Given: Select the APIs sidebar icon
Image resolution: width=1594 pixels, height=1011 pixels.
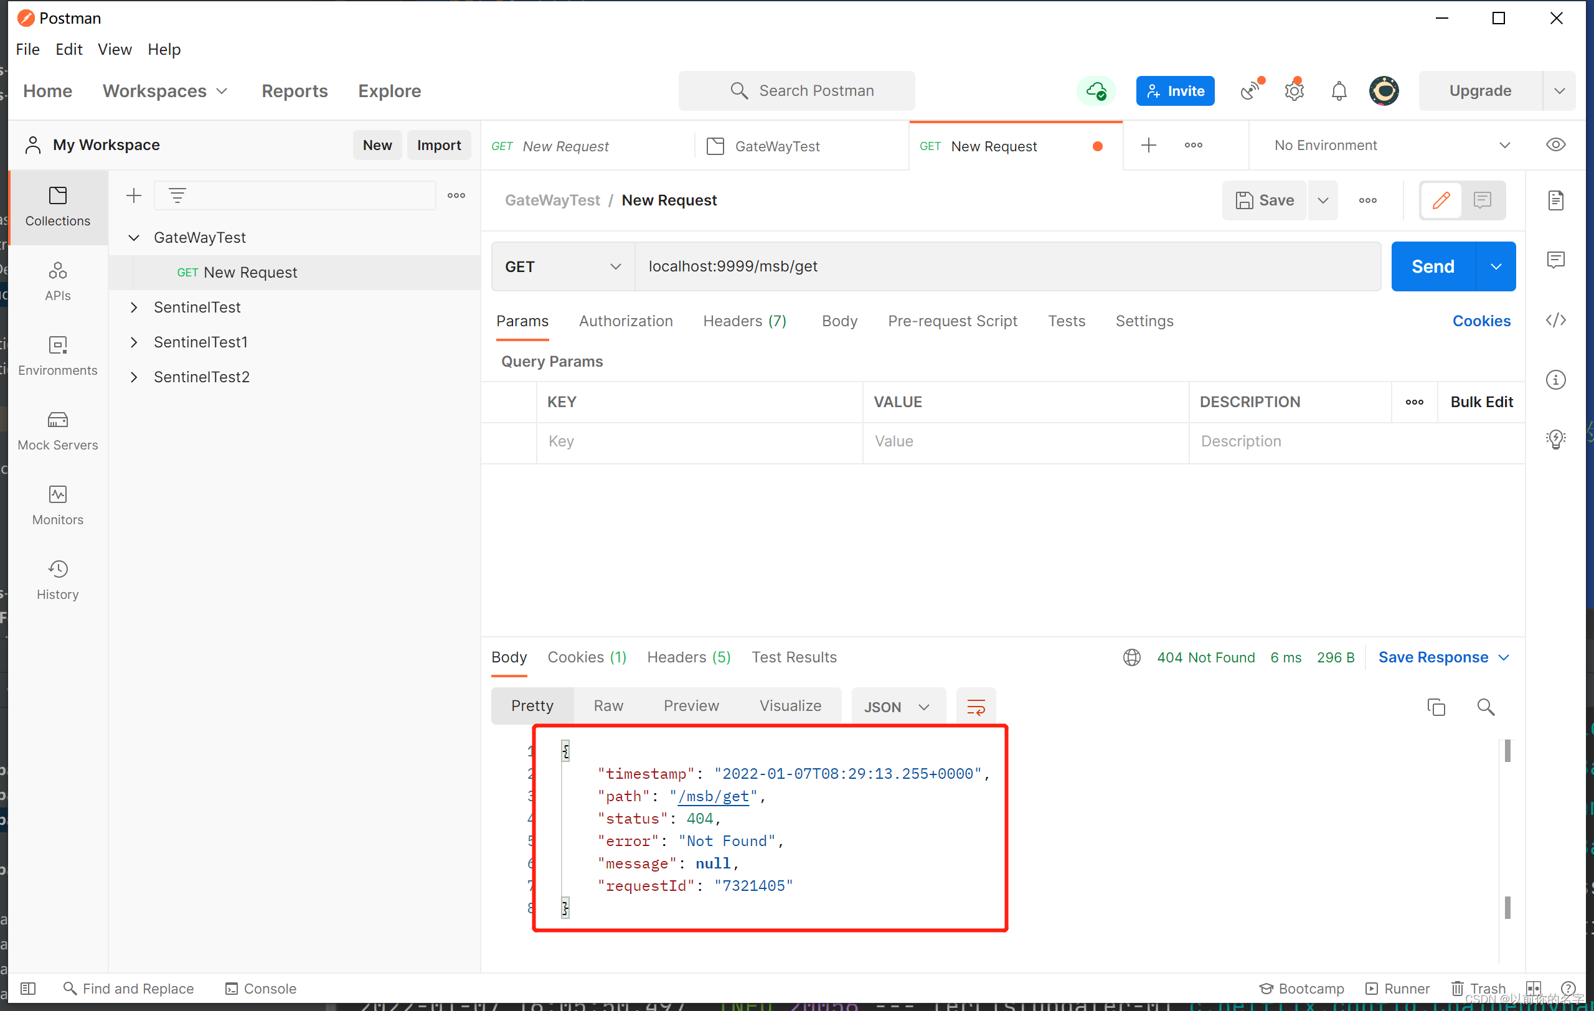Looking at the screenshot, I should (57, 280).
